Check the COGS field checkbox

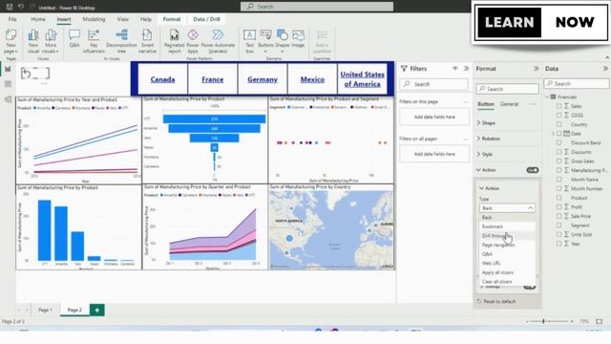coord(558,115)
